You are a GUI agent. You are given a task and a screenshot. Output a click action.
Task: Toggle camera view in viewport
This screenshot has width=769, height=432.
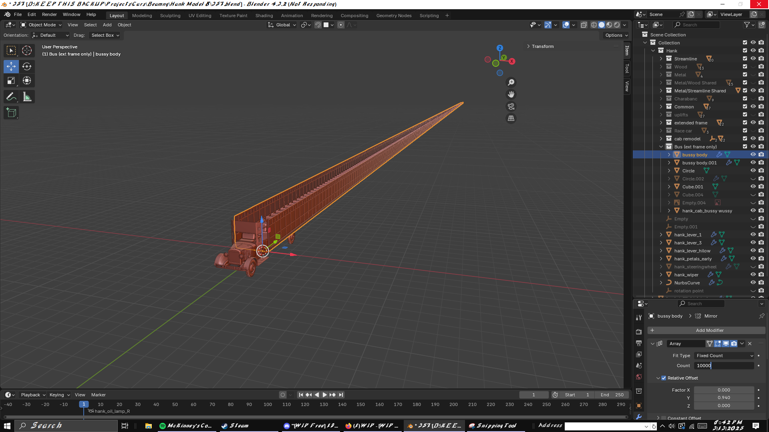[x=511, y=106]
